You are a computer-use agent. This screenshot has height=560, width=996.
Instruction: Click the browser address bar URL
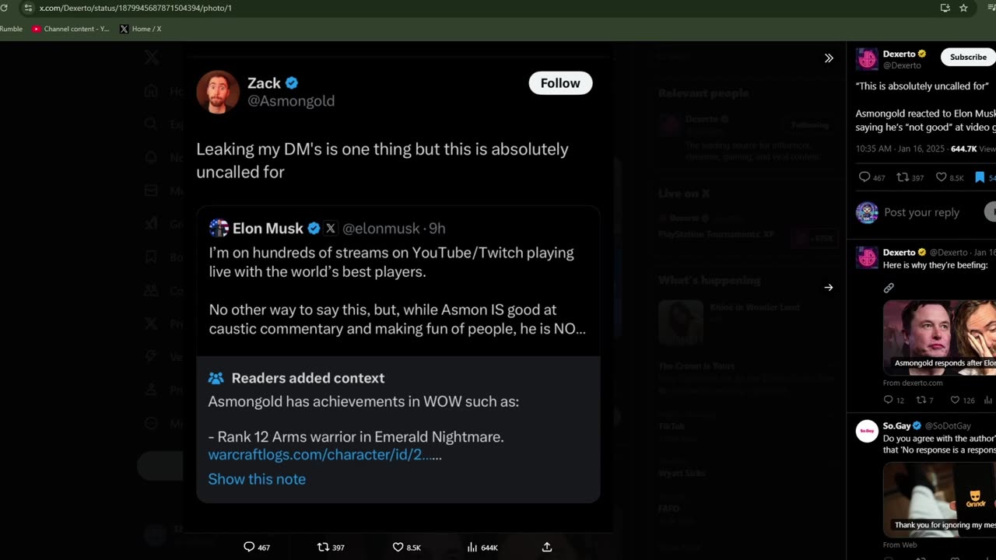[x=135, y=8]
